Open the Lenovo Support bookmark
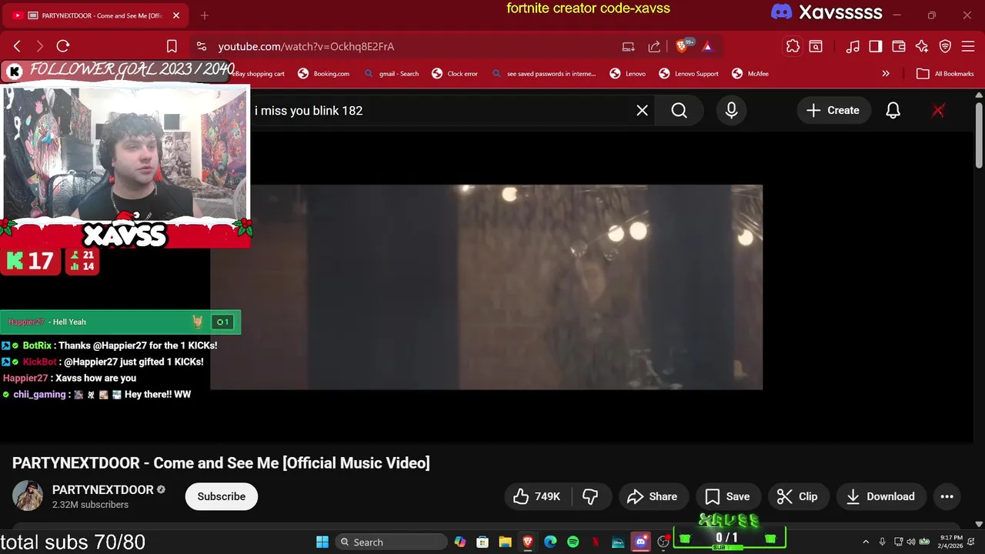The image size is (985, 554). (689, 74)
